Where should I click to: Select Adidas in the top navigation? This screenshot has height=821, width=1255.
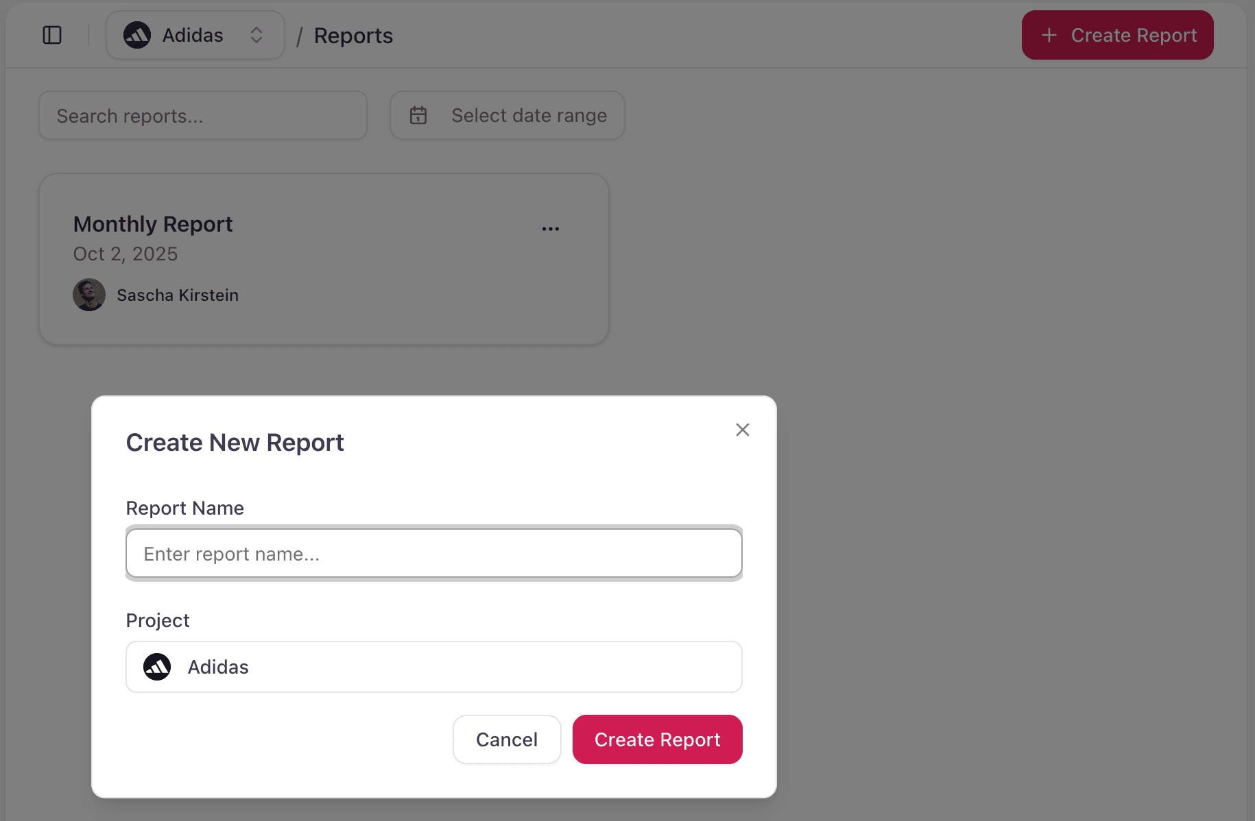(x=192, y=35)
